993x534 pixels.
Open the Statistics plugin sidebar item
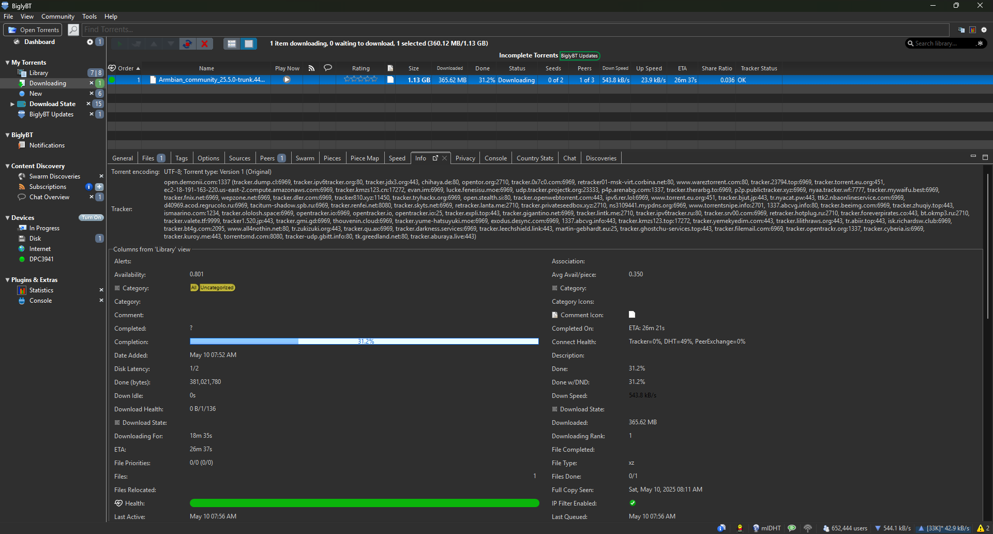[41, 290]
